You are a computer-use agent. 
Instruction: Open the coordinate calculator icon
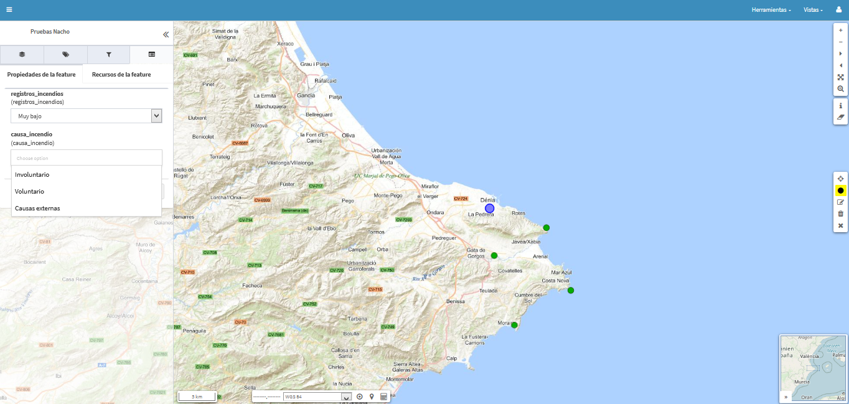tap(383, 397)
